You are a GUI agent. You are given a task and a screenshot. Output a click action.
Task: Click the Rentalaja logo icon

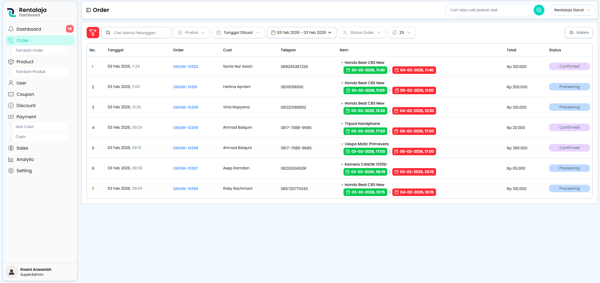(11, 11)
